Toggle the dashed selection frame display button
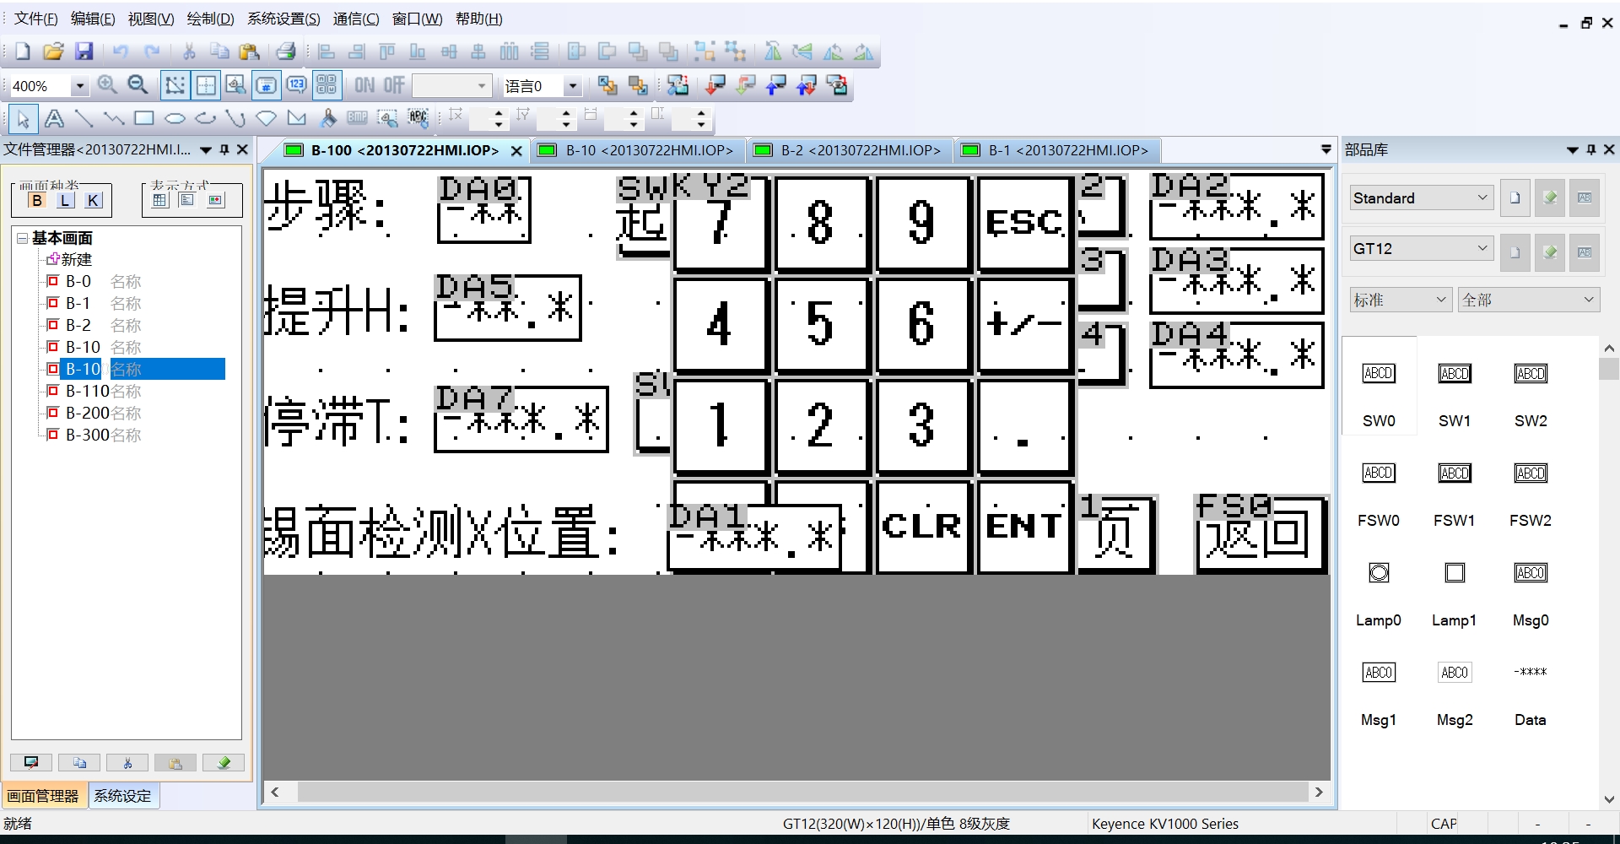The image size is (1620, 844). [175, 85]
